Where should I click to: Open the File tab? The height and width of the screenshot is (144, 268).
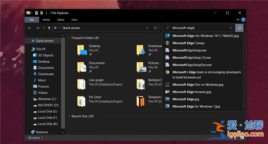[32, 20]
